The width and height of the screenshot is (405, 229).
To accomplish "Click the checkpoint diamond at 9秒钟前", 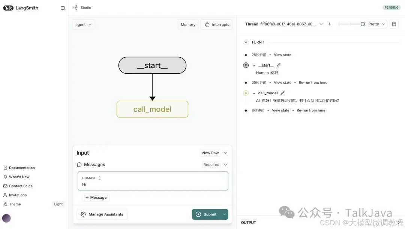I will tap(246, 110).
